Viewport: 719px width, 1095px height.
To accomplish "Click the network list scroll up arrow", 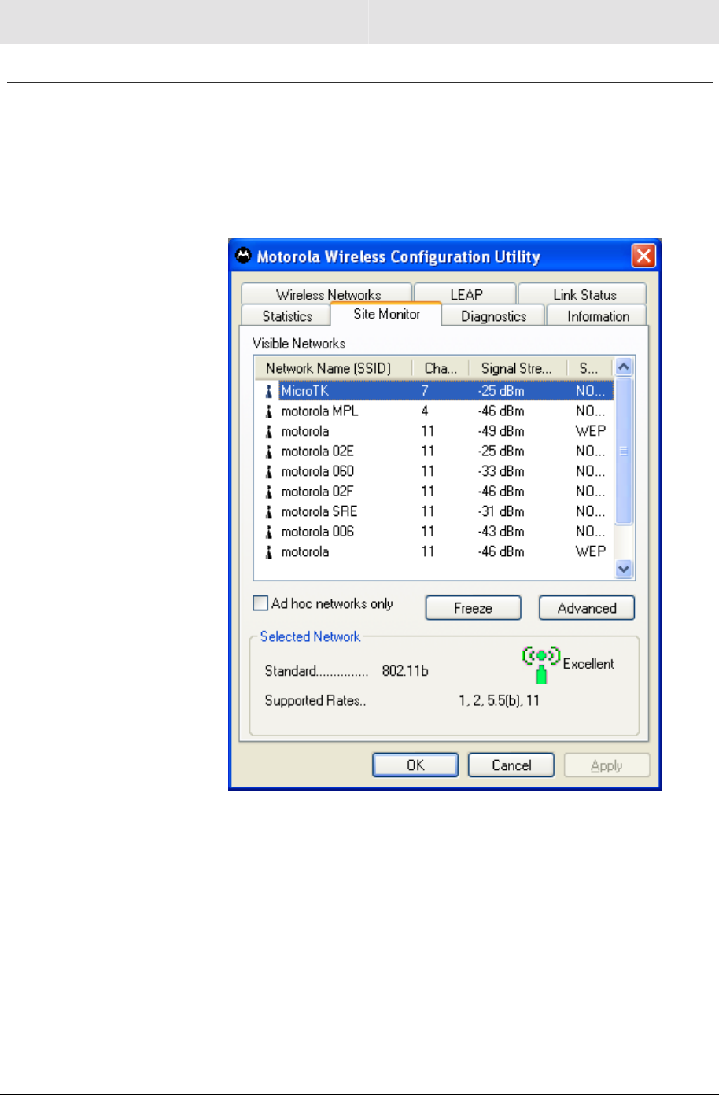I will tap(624, 367).
